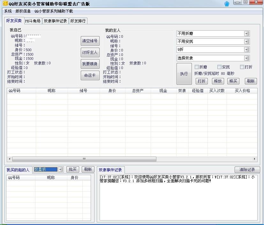Toggle the 打折 checkbox

tap(242, 67)
